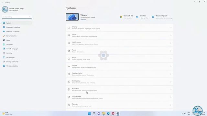Open the Accounts person icon
207x116 pixels.
coord(4,44)
